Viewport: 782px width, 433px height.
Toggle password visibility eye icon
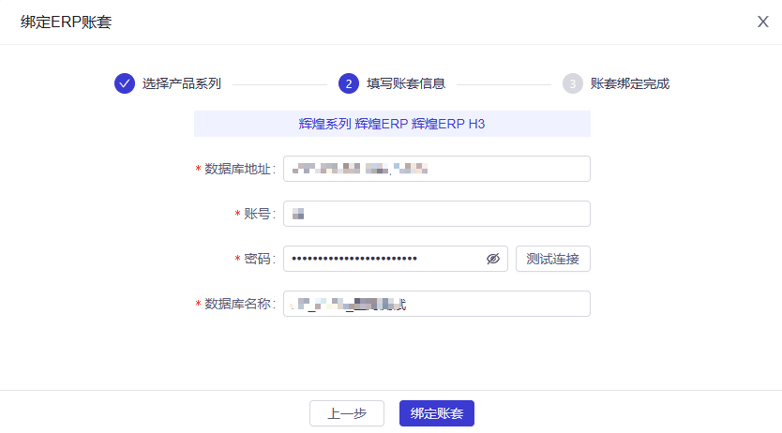(x=493, y=259)
